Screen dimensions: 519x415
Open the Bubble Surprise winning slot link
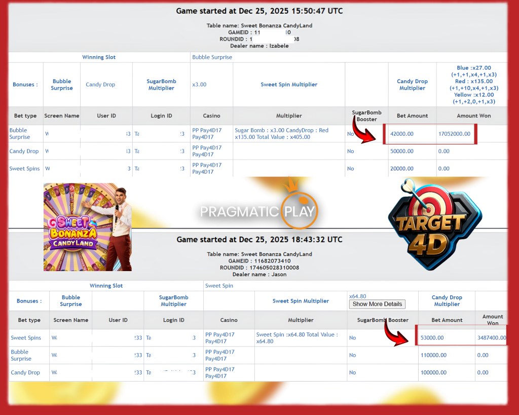pos(209,57)
